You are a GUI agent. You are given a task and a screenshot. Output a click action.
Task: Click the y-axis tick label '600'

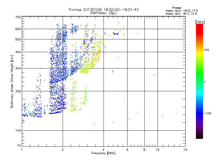(18, 29)
